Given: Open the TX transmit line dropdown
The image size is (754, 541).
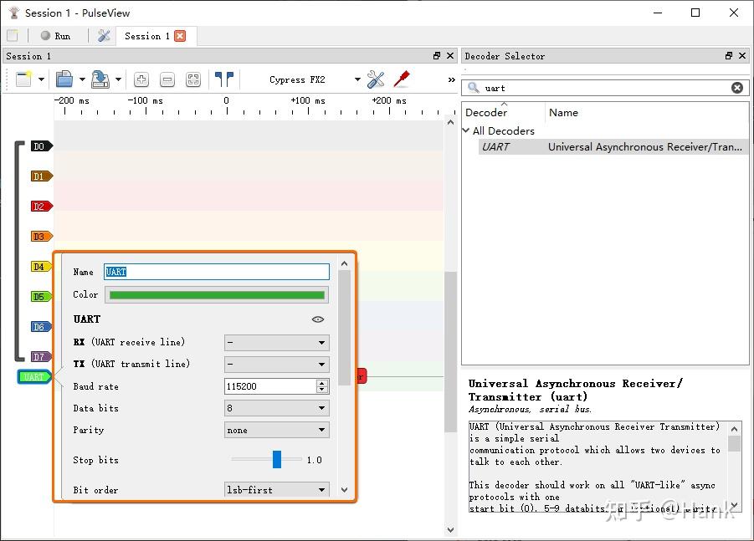Looking at the screenshot, I should click(276, 365).
